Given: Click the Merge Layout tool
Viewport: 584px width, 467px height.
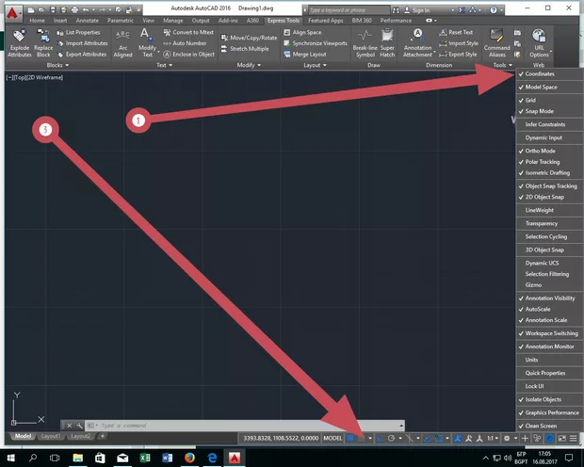Looking at the screenshot, I should [304, 55].
